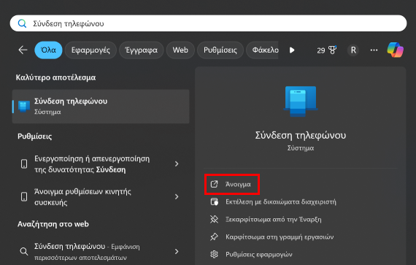Open the Copilot colorful icon
The width and height of the screenshot is (416, 265).
pos(395,50)
